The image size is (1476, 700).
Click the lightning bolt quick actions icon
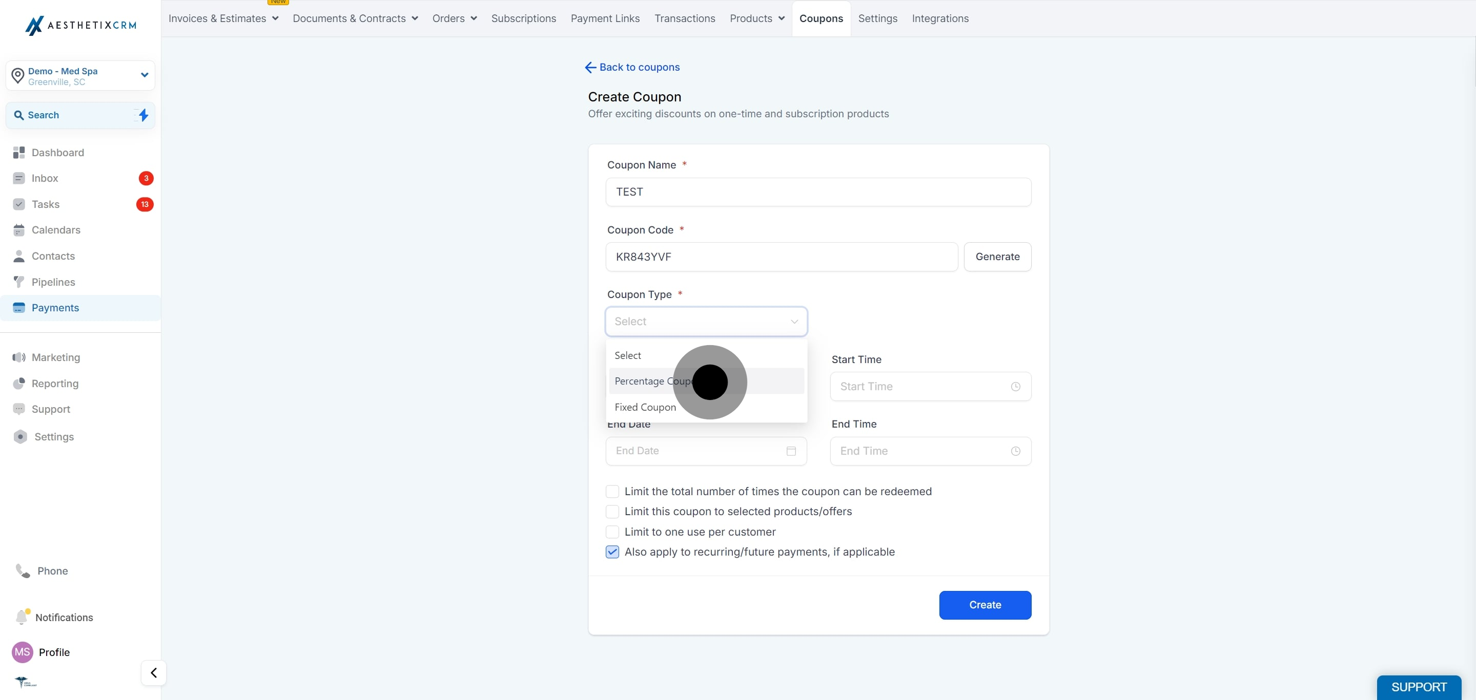coord(143,115)
